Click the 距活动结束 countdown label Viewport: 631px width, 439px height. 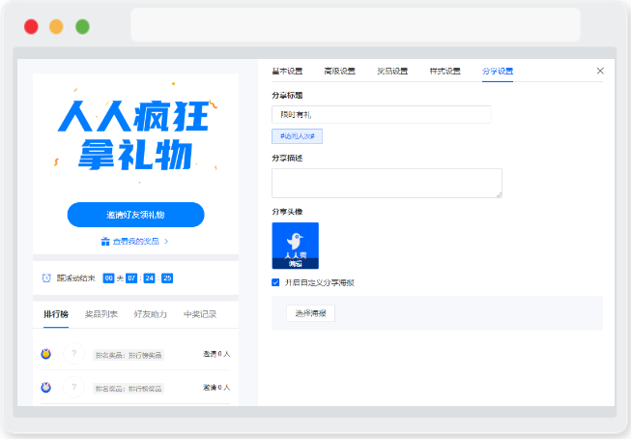pyautogui.click(x=75, y=278)
